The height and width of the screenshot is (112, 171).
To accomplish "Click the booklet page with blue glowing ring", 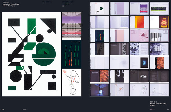I will tap(139, 63).
